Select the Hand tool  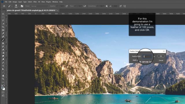pyautogui.click(x=3, y=76)
